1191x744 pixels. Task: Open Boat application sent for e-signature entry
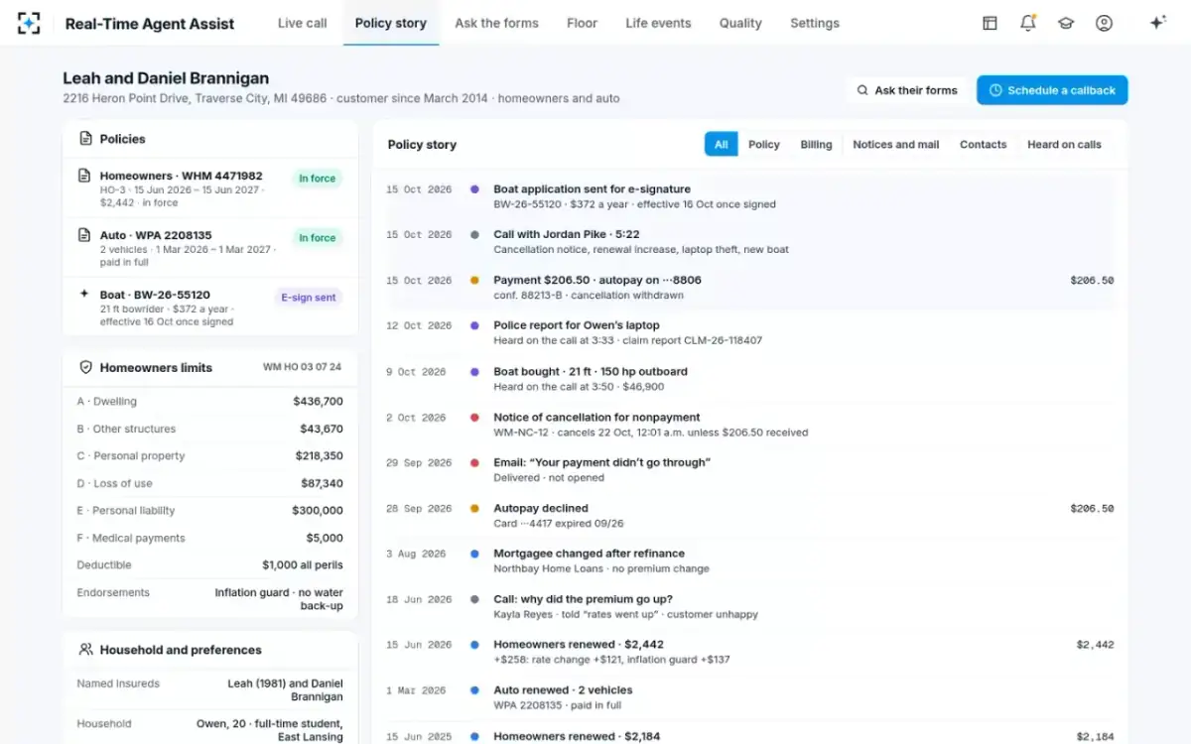pyautogui.click(x=749, y=196)
